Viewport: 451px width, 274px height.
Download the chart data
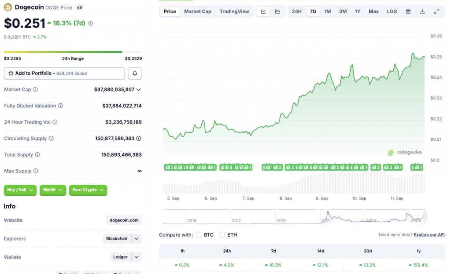422,11
